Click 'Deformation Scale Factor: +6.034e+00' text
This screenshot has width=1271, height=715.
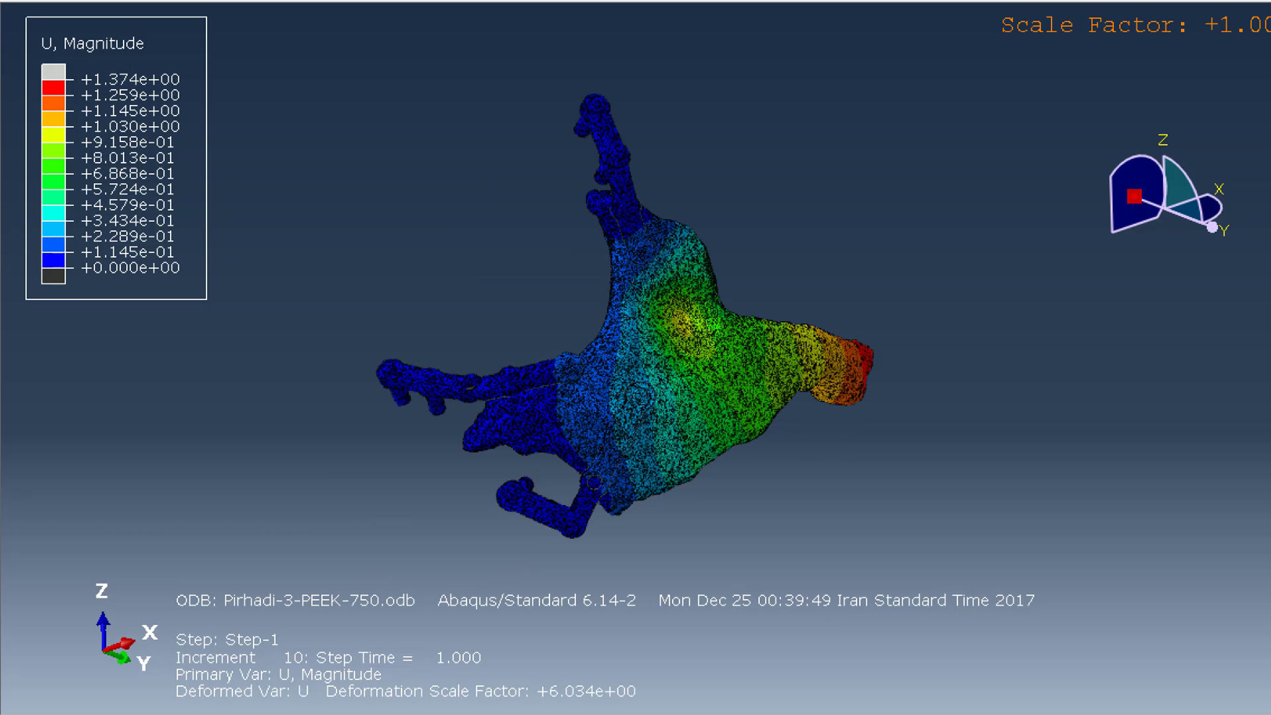pyautogui.click(x=481, y=691)
